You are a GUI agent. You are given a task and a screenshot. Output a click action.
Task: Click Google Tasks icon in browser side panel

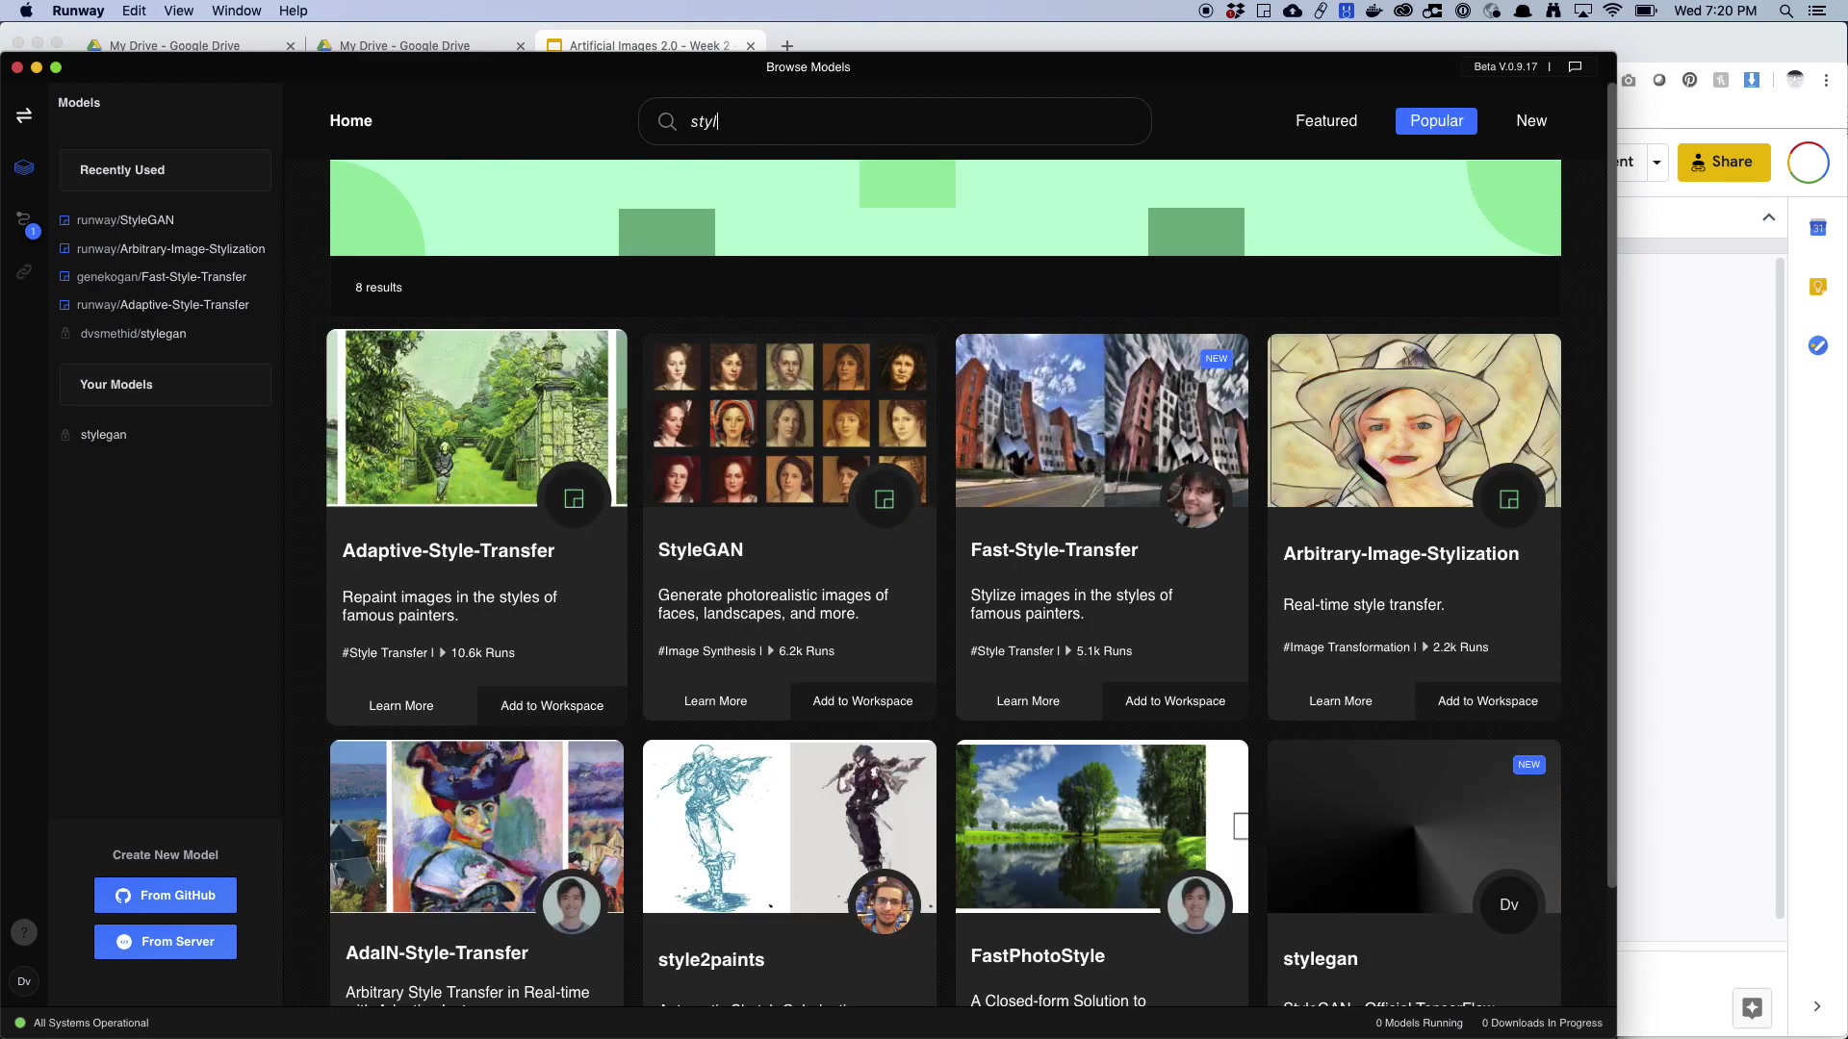[x=1818, y=345]
